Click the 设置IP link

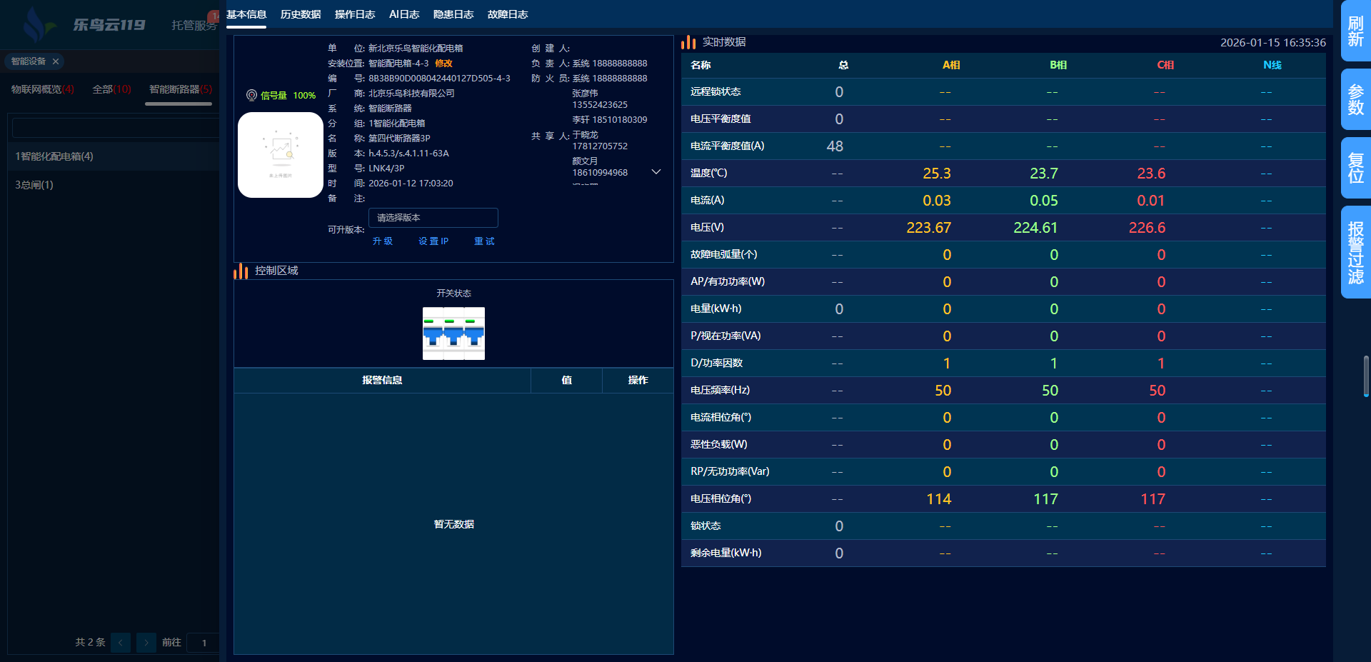433,241
